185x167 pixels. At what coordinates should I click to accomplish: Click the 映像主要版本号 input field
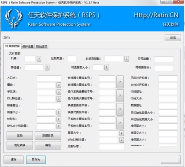pyautogui.click(x=107, y=106)
